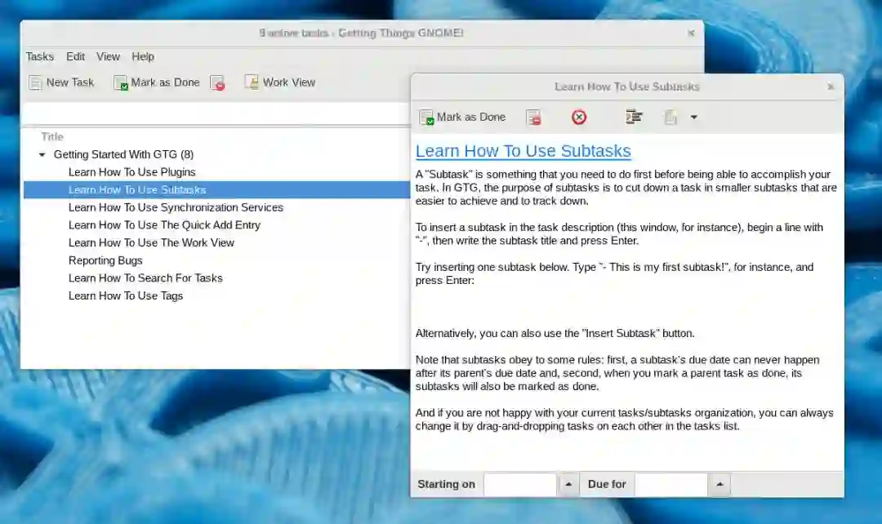Close the Learn How To Use Subtasks window
Screen dimensions: 882x524
(831, 87)
